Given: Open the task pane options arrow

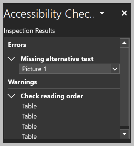Looking at the screenshot, I should coord(102,13).
